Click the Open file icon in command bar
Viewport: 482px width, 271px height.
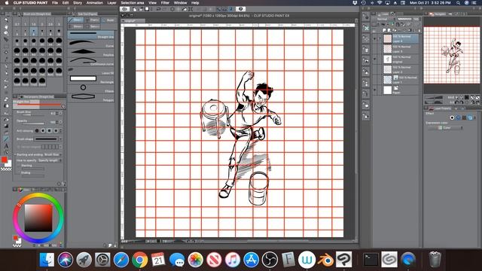(x=141, y=9)
